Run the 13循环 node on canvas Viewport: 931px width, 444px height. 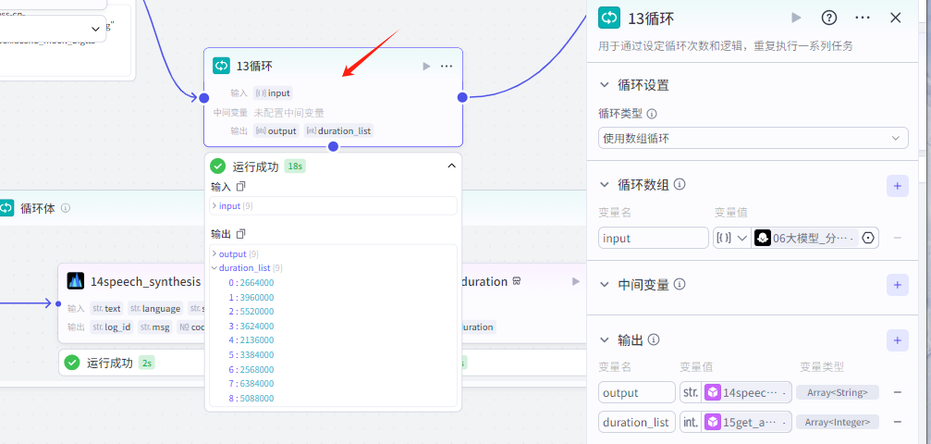pyautogui.click(x=426, y=66)
